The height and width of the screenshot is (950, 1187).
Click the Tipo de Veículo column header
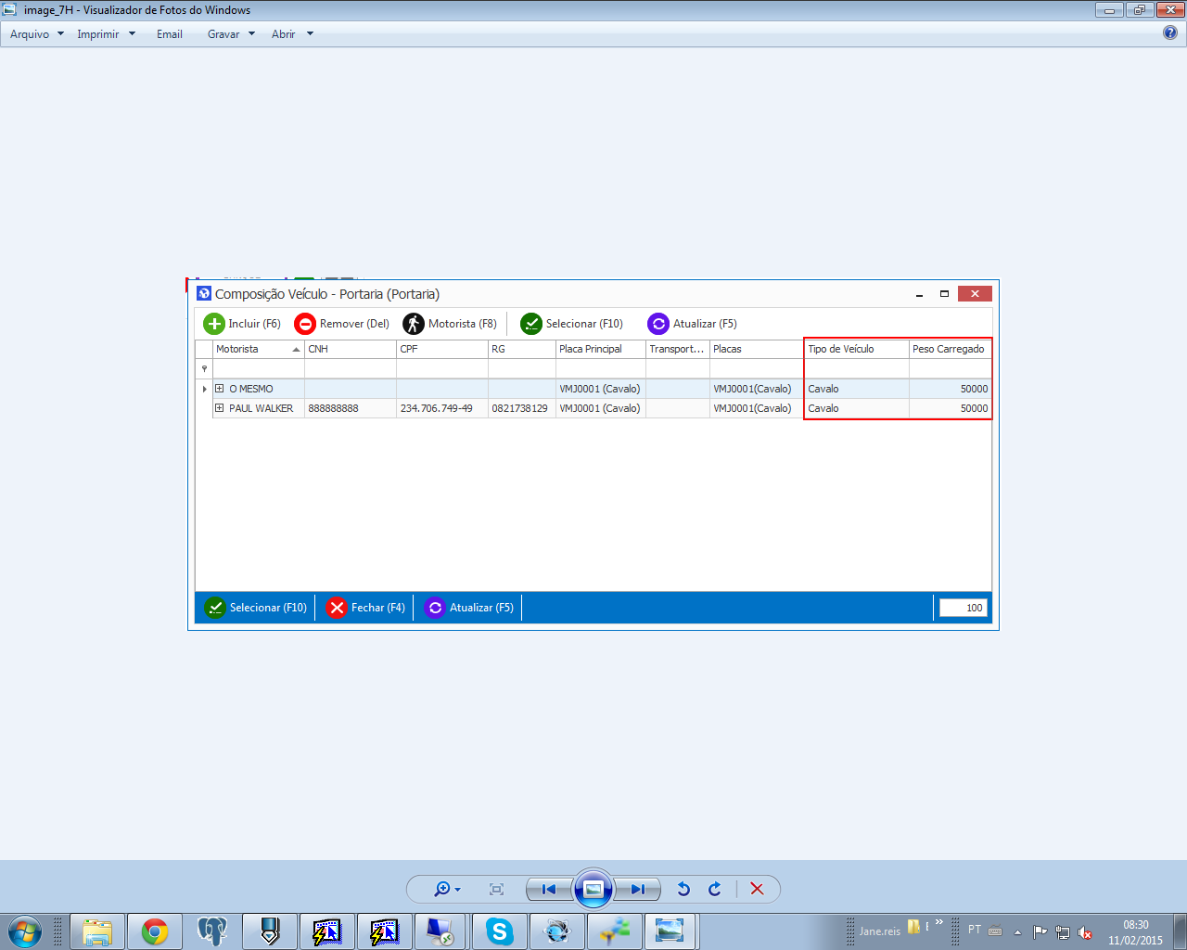click(x=856, y=349)
